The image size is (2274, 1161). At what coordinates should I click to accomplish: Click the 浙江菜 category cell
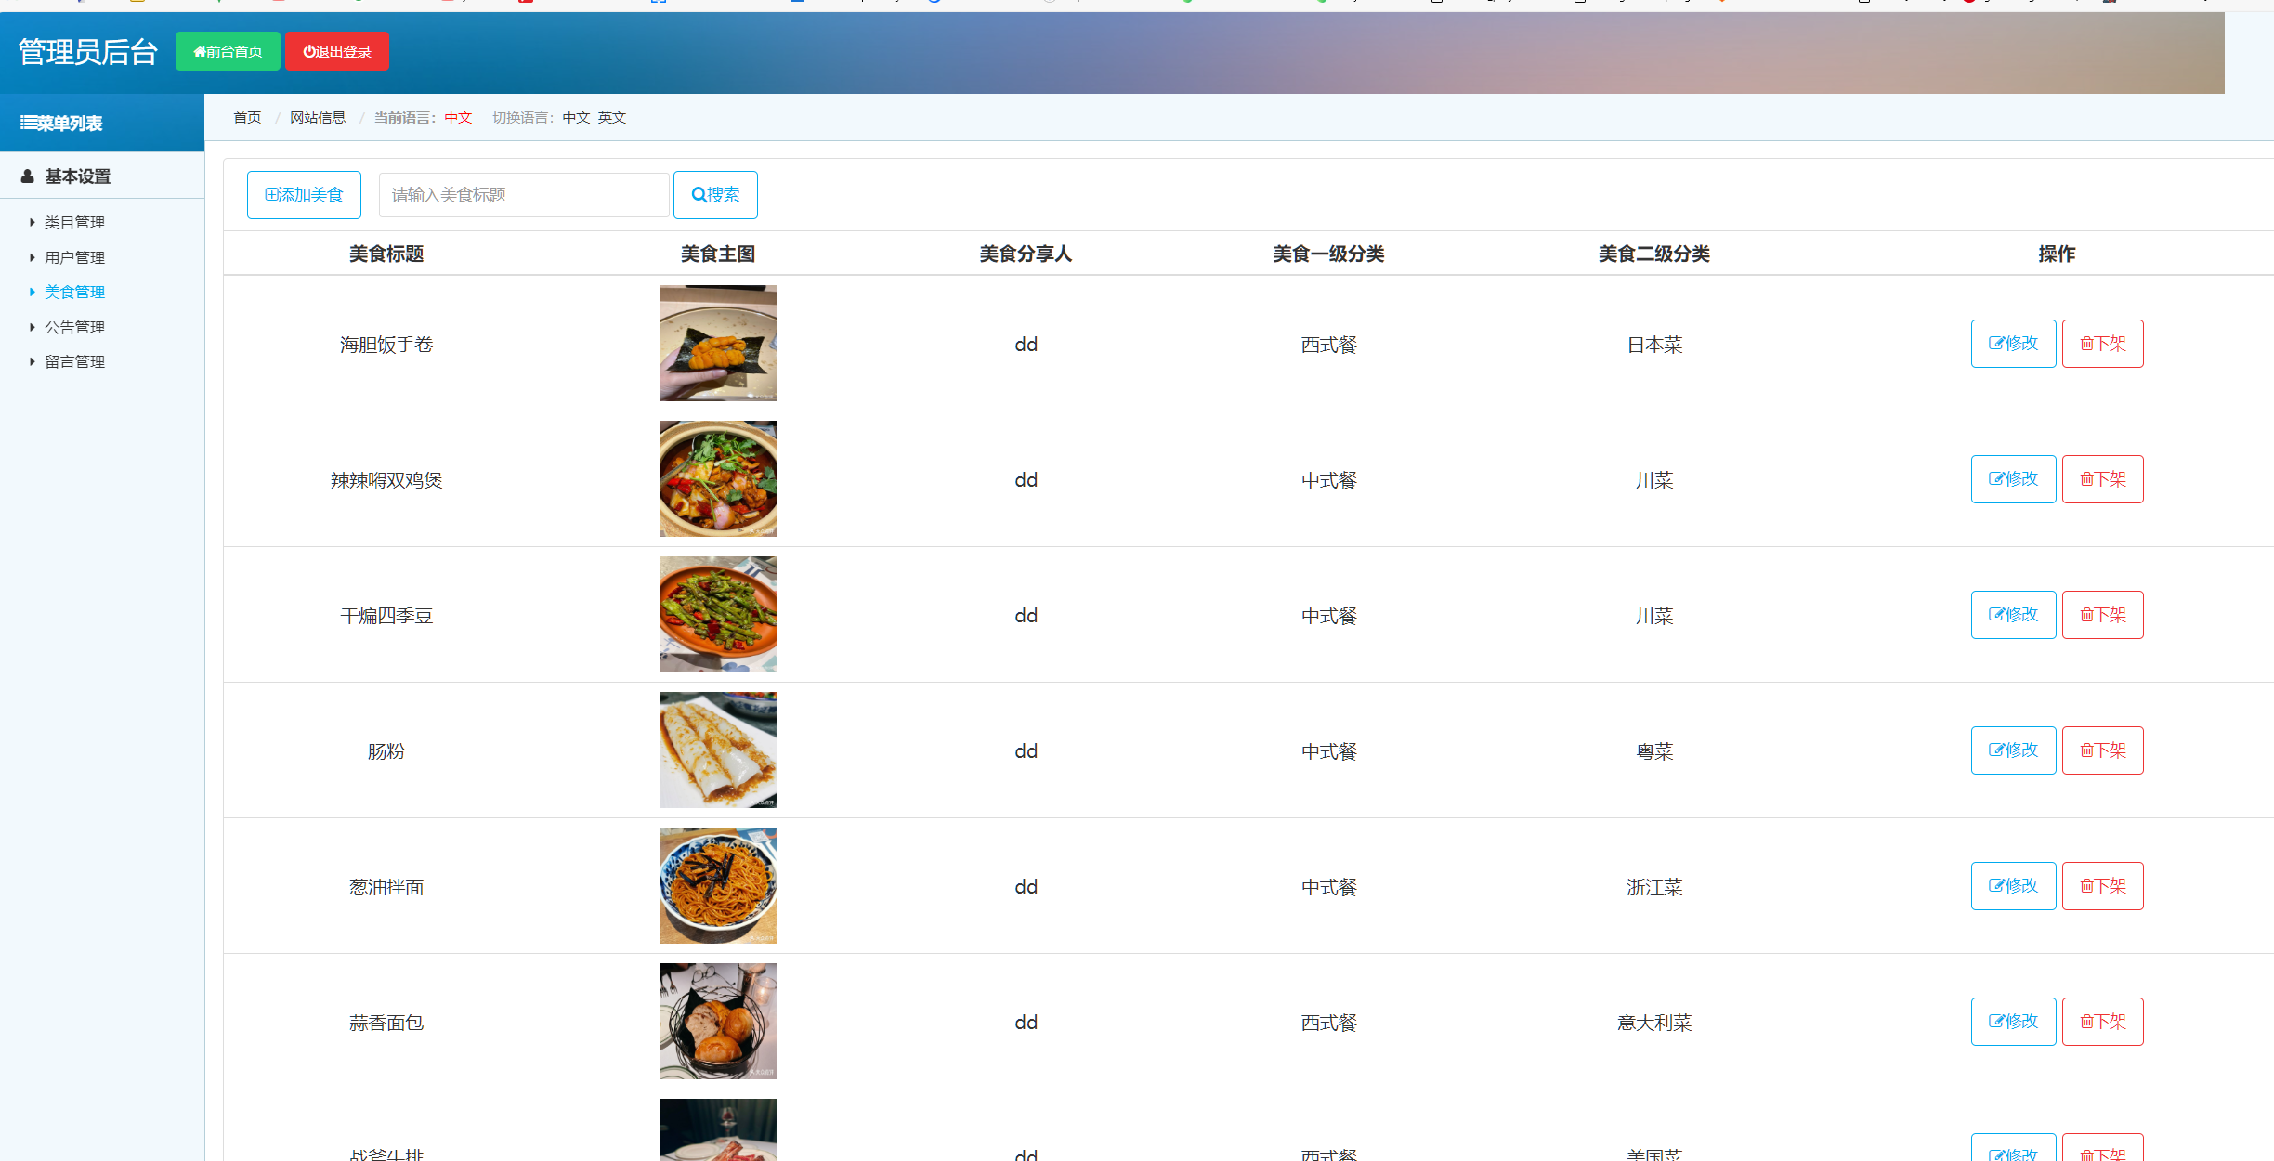pyautogui.click(x=1654, y=887)
